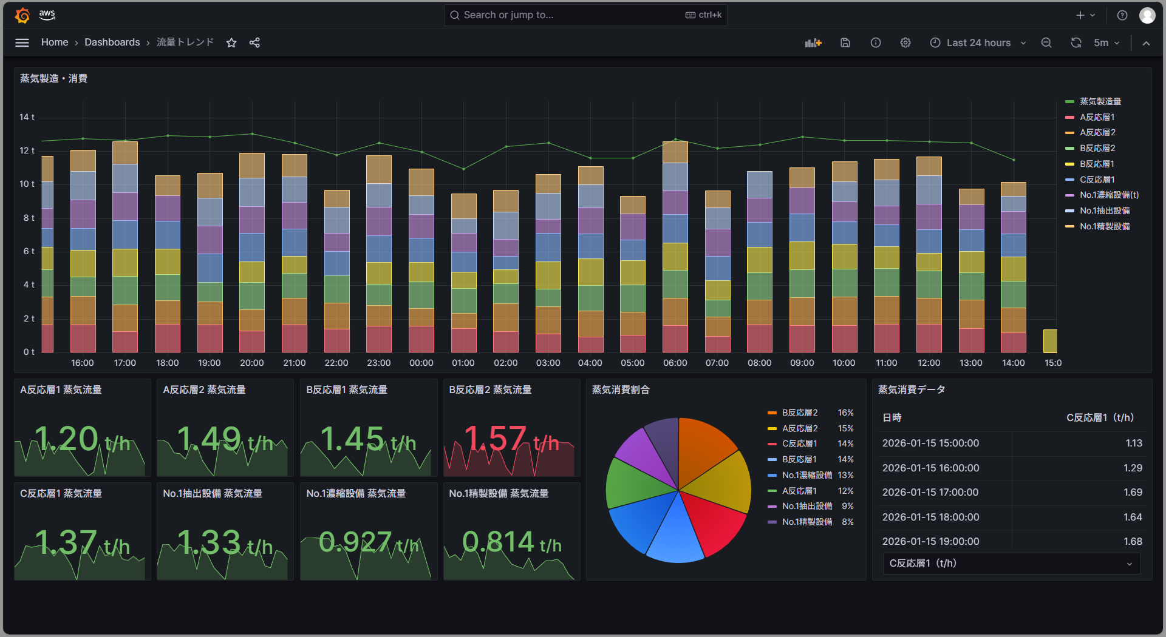Open the dashboard info icon
This screenshot has width=1166, height=637.
(x=875, y=42)
